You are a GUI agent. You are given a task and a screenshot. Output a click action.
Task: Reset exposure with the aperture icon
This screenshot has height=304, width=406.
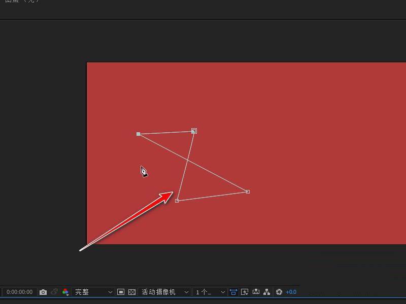click(279, 292)
